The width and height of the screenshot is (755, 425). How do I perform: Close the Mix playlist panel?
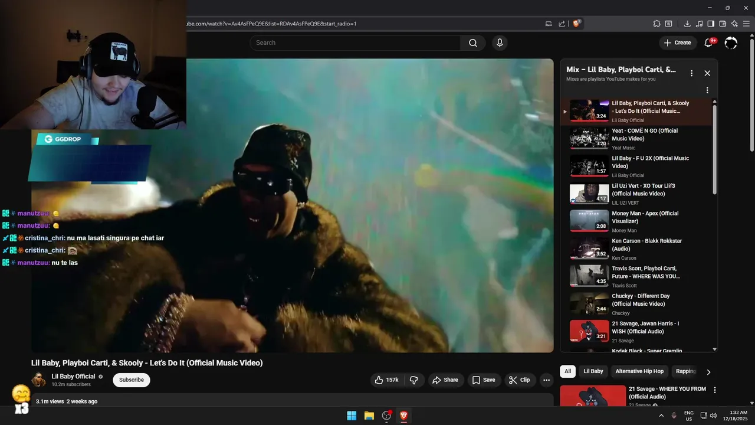point(707,73)
